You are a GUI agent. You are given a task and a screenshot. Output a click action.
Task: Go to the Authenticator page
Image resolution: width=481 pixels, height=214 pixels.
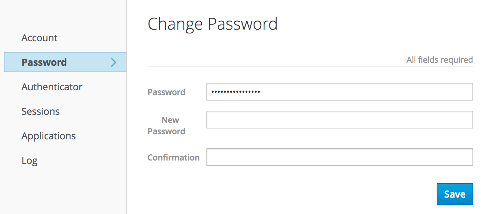point(52,87)
